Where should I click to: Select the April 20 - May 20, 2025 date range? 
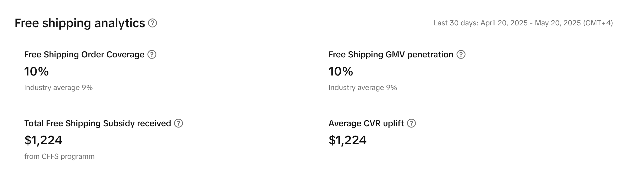pyautogui.click(x=531, y=23)
